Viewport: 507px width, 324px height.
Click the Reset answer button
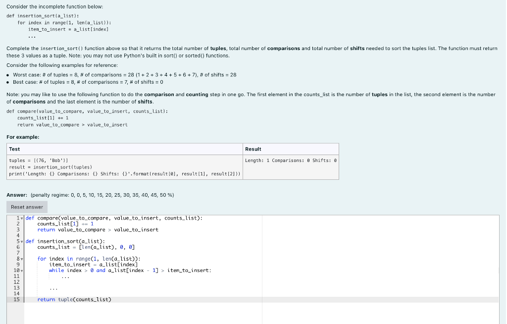[x=26, y=207]
